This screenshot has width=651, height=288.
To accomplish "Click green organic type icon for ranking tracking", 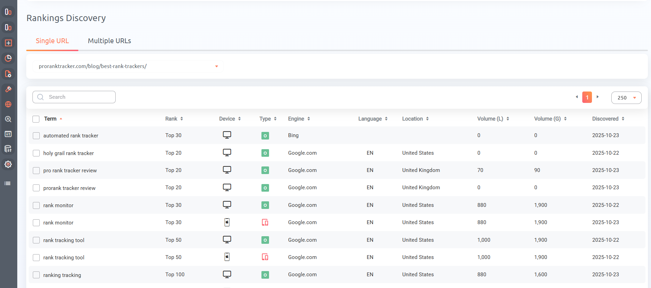I will tap(265, 275).
